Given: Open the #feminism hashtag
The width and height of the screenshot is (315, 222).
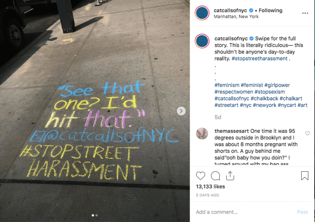Looking at the screenshot, I should point(227,85).
